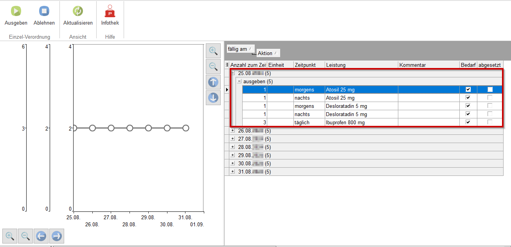Toggle Bedarf checkbox for Desloratadin 5 mg morgens
511x247 pixels.
pos(468,106)
